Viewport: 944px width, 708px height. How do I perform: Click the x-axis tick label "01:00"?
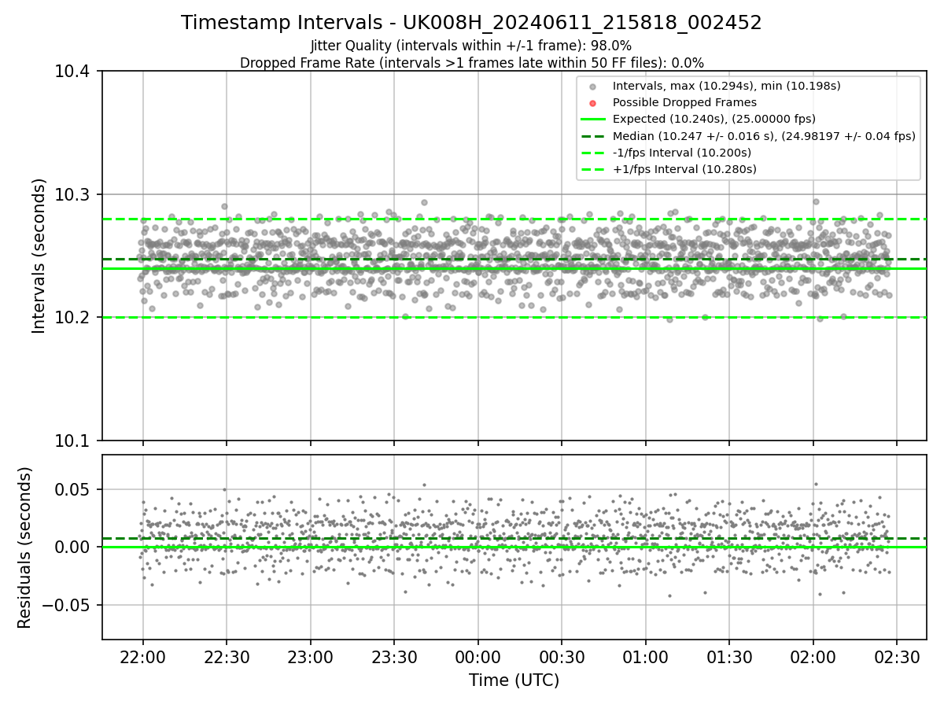[645, 658]
